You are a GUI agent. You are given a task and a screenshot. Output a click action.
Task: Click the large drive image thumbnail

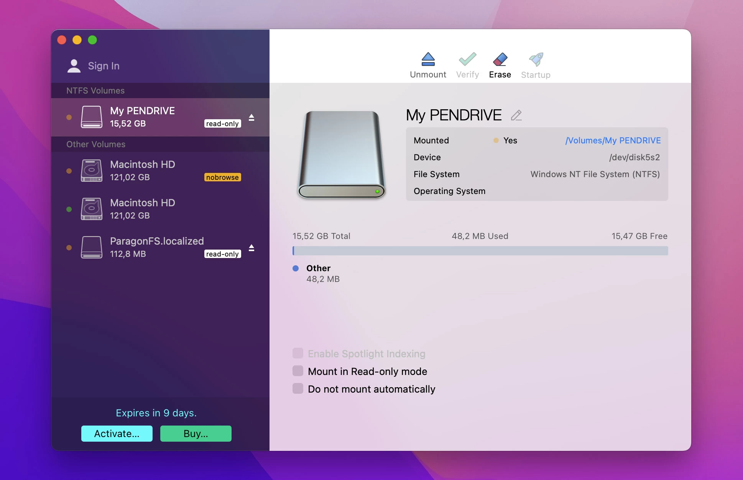click(341, 155)
